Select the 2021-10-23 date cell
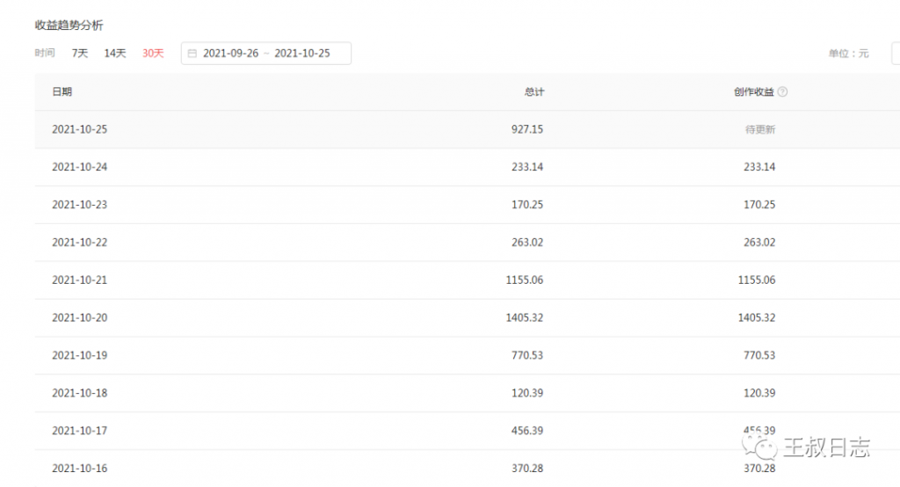This screenshot has height=487, width=900. 80,205
